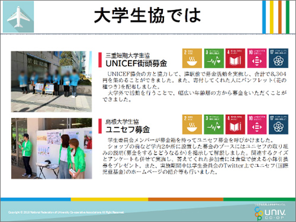This screenshot has height=222, width=296.
Task: Click the airplane icon in the header
Action: (x=18, y=17)
